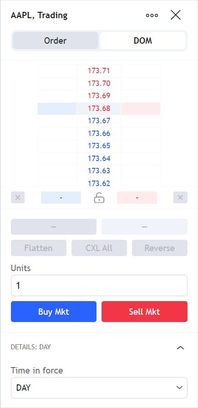Viewport: 198px width, 408px height.
Task: Click the pink sell cell beside 173.68
Action: pyautogui.click(x=141, y=109)
